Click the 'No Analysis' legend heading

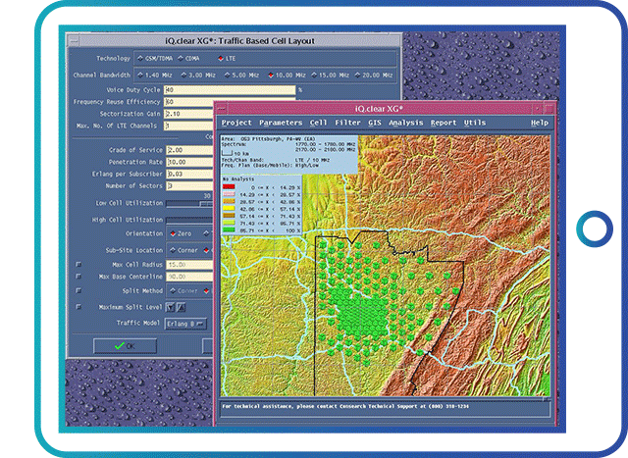[x=238, y=178]
